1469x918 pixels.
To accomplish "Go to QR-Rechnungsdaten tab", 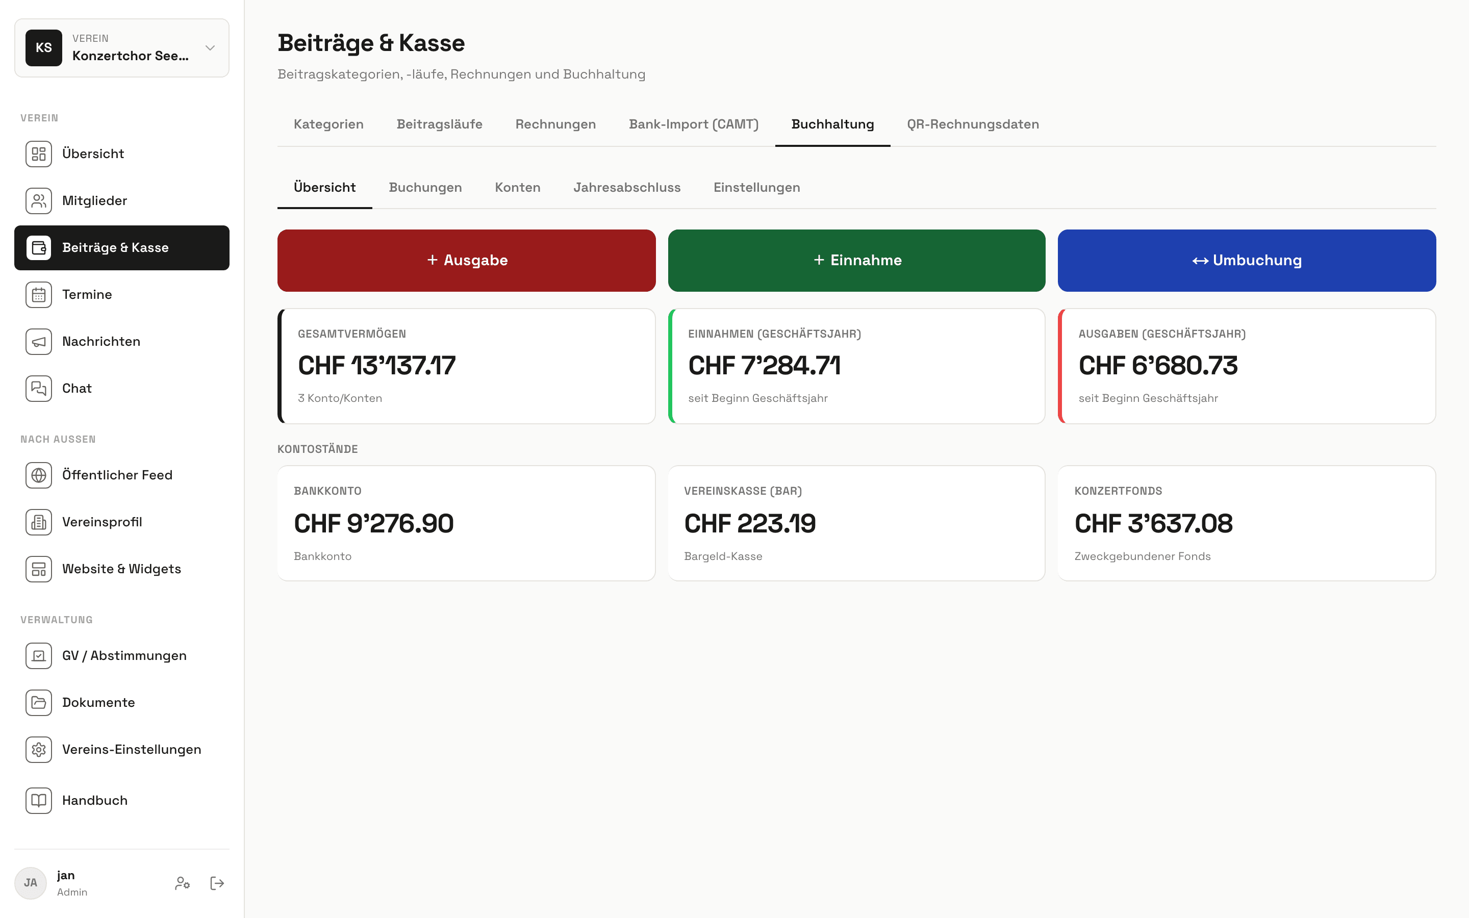I will [x=973, y=124].
